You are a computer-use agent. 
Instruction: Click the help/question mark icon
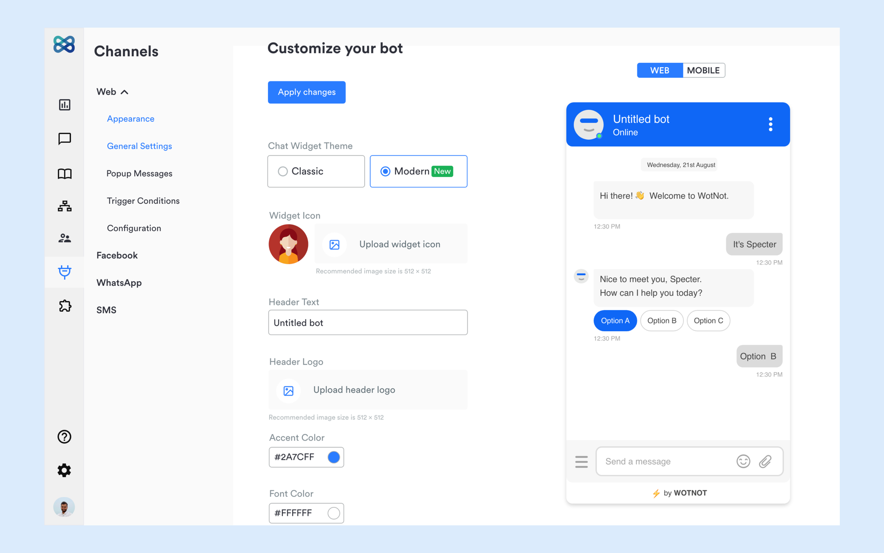coord(64,437)
